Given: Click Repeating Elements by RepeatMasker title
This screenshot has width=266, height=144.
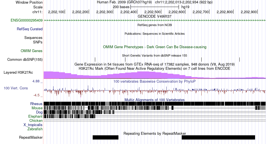Looking at the screenshot, I should [x=155, y=133].
